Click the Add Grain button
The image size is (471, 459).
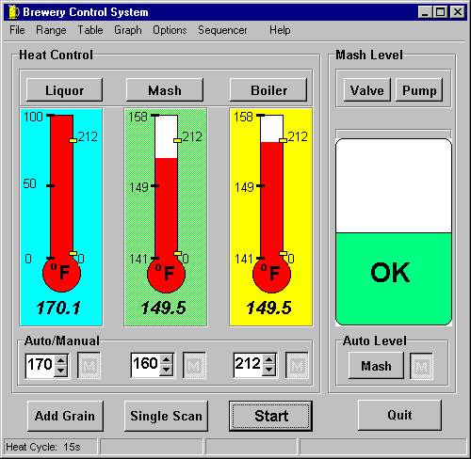65,416
